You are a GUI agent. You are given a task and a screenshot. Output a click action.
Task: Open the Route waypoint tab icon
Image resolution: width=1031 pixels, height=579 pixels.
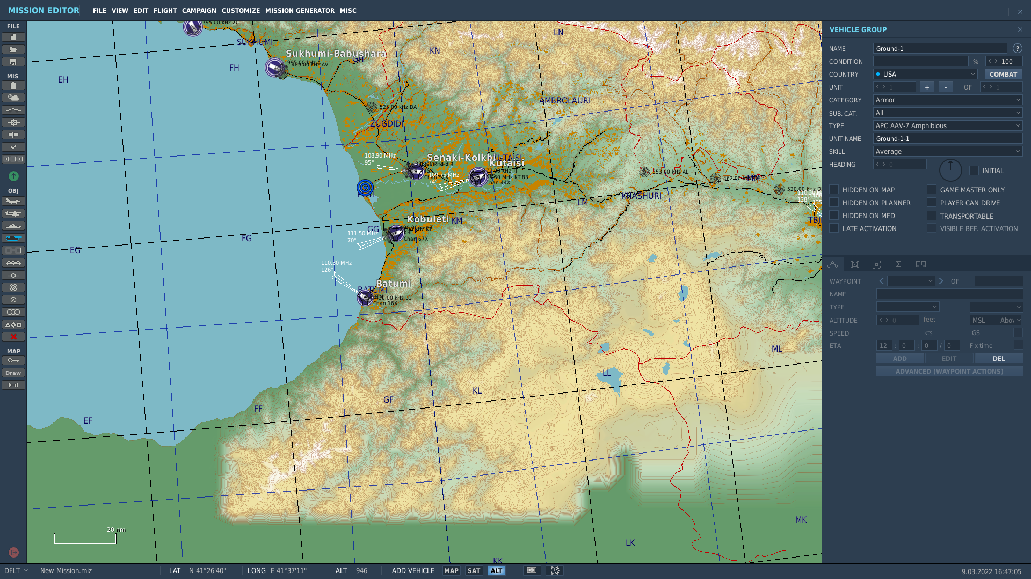833,264
